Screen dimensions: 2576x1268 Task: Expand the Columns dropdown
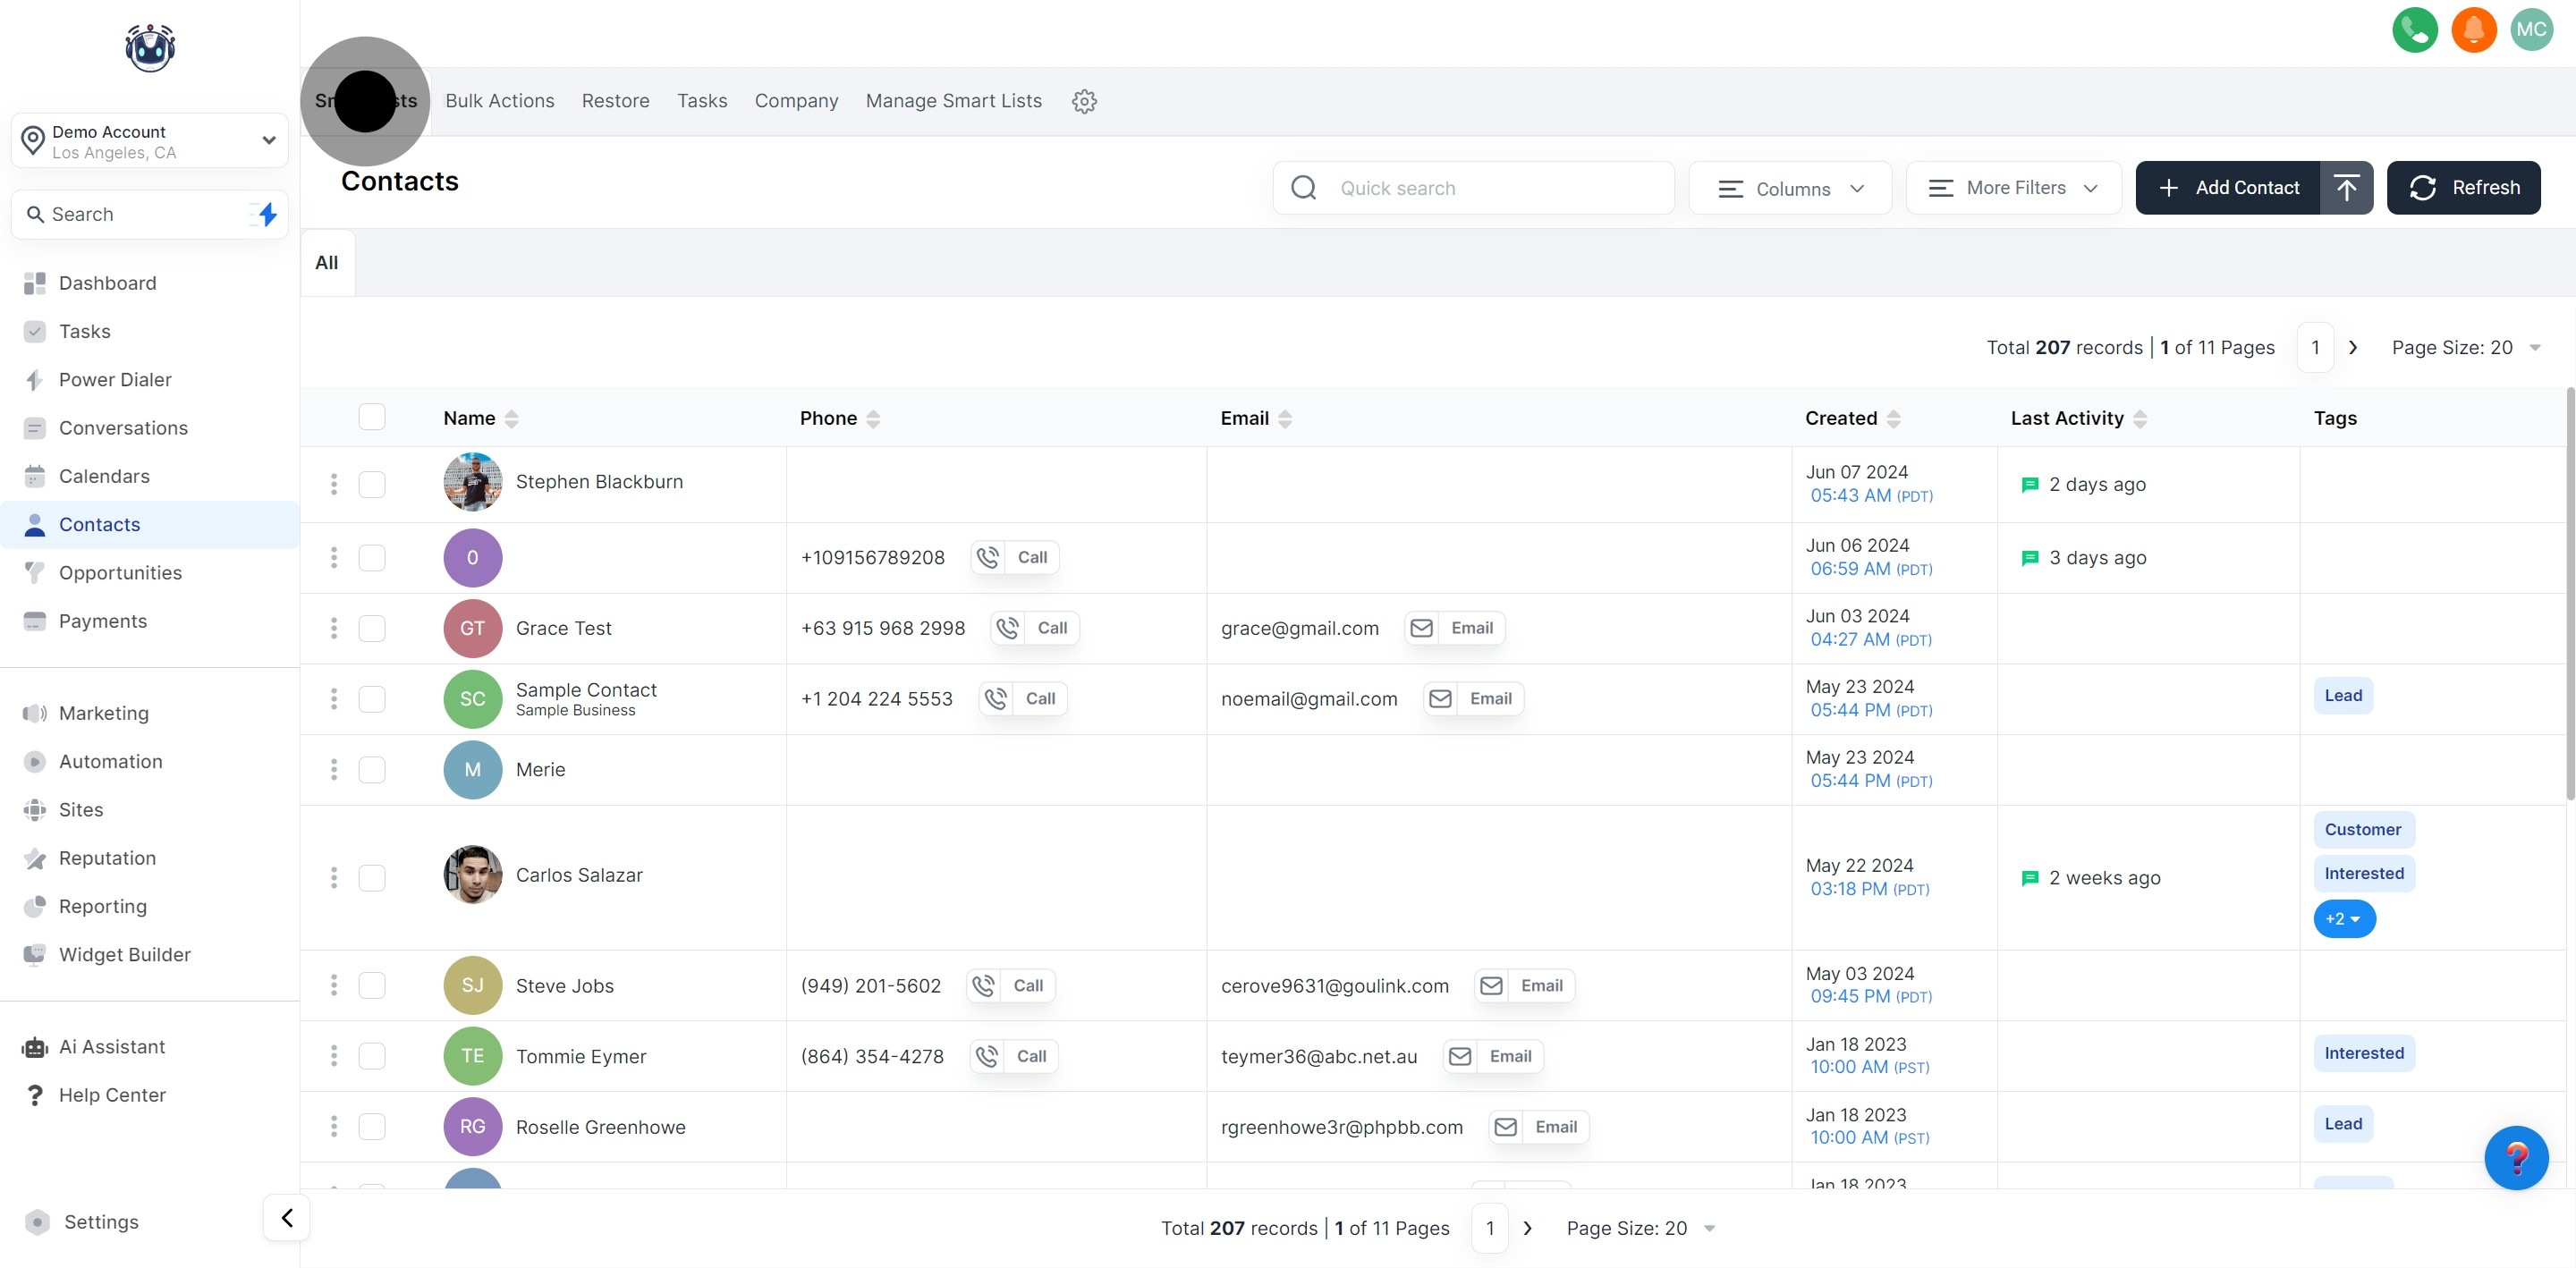click(x=1789, y=188)
